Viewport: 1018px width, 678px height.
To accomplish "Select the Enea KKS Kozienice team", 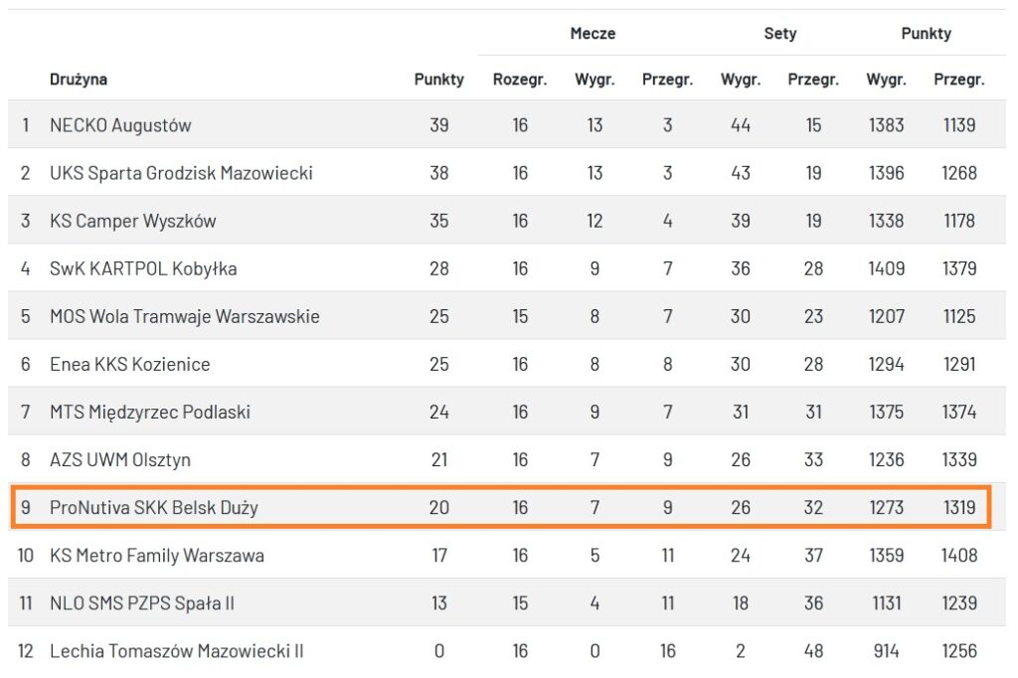I will tap(129, 364).
